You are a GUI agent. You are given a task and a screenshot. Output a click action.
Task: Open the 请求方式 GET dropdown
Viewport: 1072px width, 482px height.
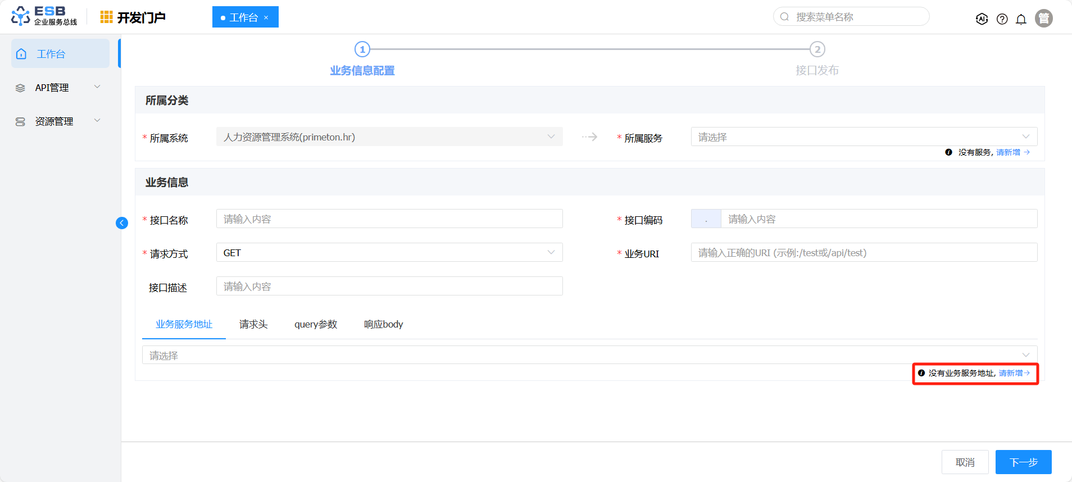(x=389, y=253)
